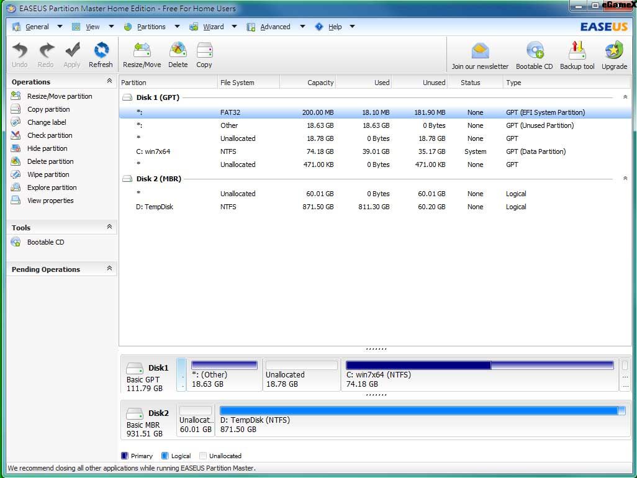Sort by Partition column header
Screen dimensions: 637x478
(x=168, y=83)
